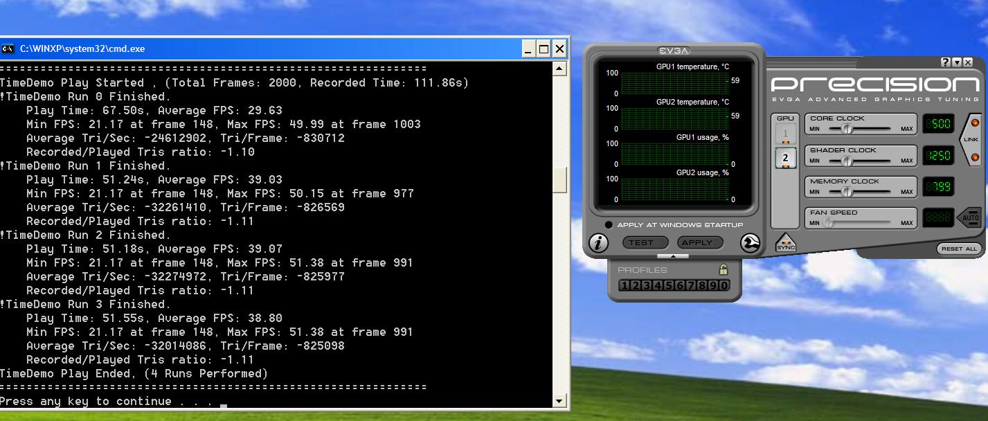Screen dimensions: 988x421
Task: Minimize Precision with the down-arrow button
Action: pos(957,62)
